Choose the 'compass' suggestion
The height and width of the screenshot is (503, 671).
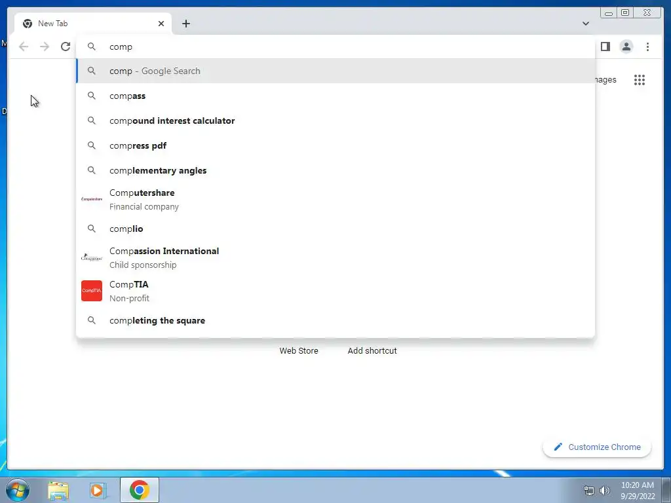[x=335, y=96]
